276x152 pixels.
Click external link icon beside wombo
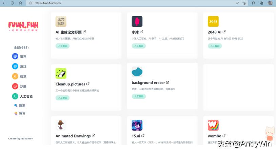(x=224, y=136)
